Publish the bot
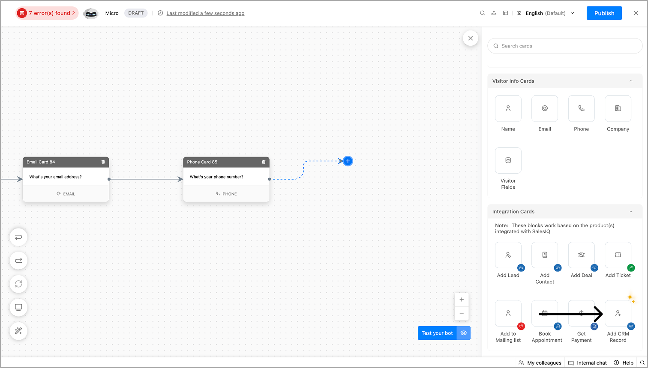The height and width of the screenshot is (368, 648). (x=604, y=13)
